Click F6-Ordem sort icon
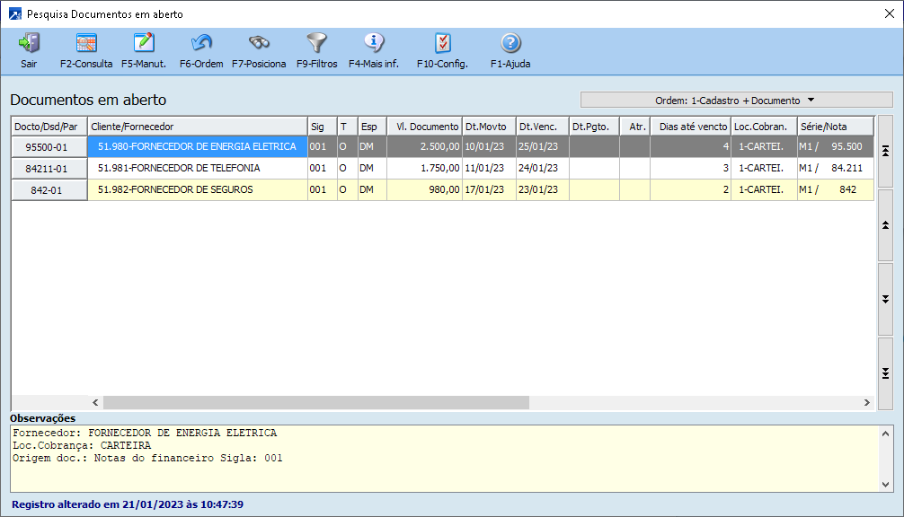This screenshot has height=517, width=904. (201, 43)
